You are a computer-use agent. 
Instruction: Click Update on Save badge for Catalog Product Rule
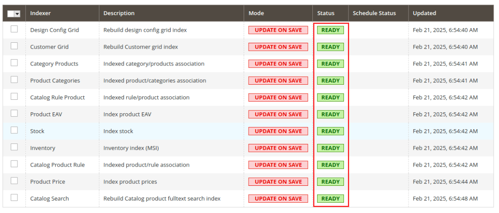point(278,165)
